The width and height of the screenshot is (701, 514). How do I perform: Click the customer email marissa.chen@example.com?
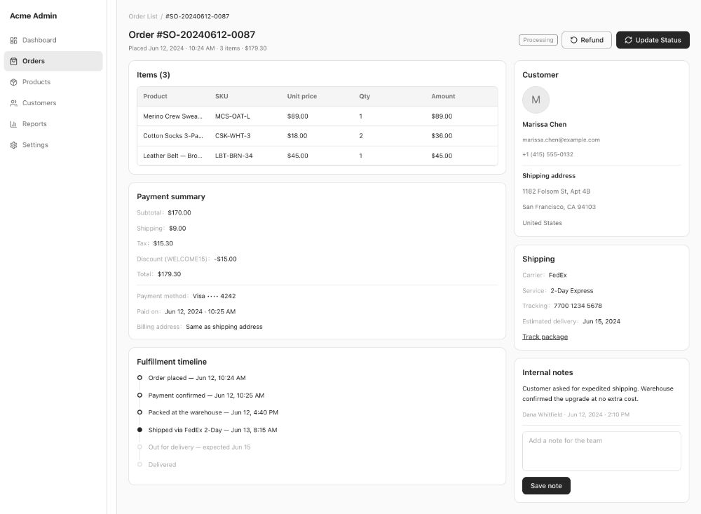(561, 140)
